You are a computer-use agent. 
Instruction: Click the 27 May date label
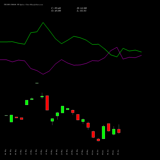click(x=82, y=152)
